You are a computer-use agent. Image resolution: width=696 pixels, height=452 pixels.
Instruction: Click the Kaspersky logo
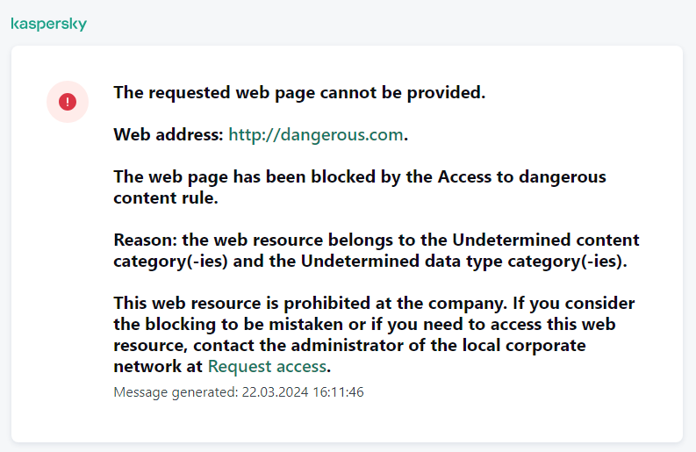tap(48, 25)
